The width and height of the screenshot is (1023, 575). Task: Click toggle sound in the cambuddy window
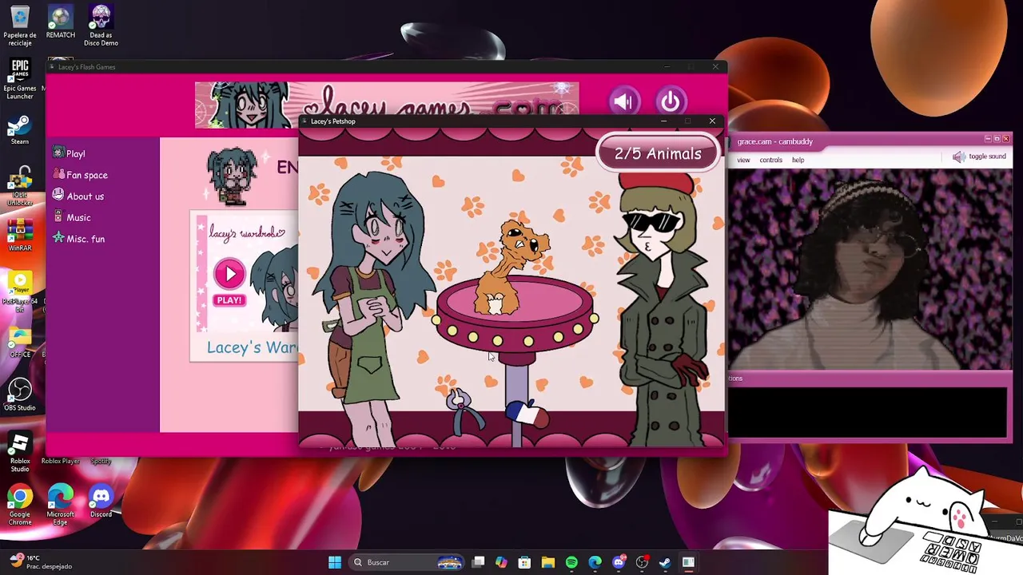click(x=979, y=157)
